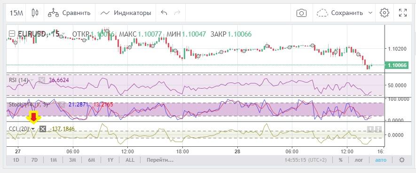Select the RSI (14) indicator label

(x=19, y=80)
